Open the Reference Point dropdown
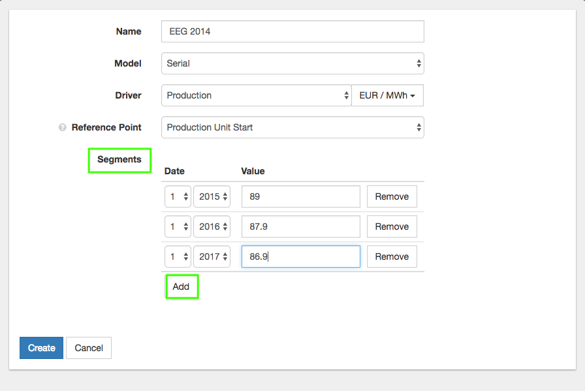 292,127
